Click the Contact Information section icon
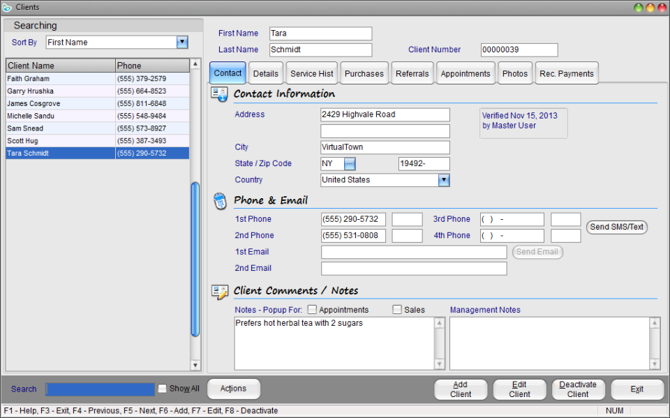Image resolution: width=670 pixels, height=418 pixels. pos(220,94)
